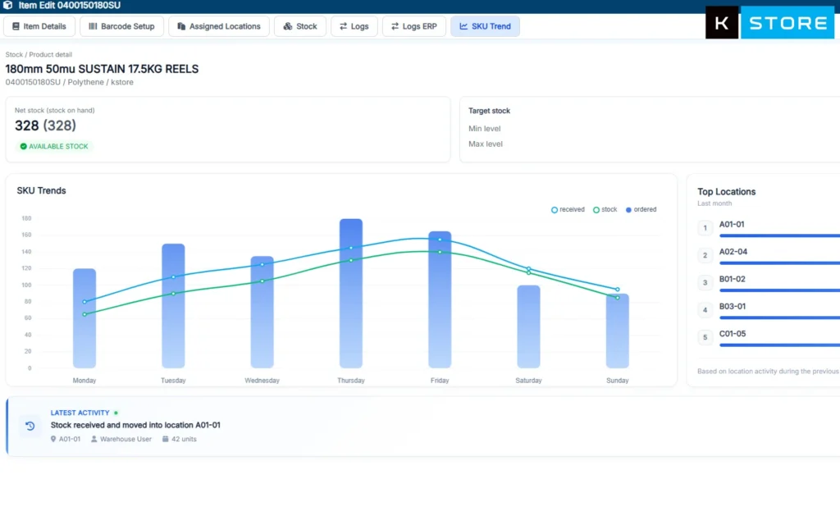Open Assigned Locations tab
Screen dimensions: 840x507
(218, 26)
